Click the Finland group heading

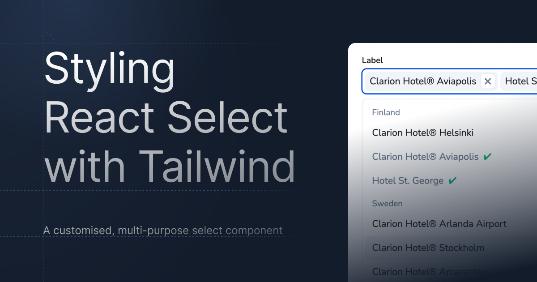click(x=386, y=112)
